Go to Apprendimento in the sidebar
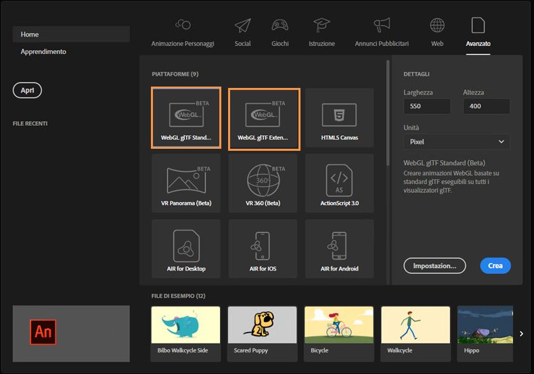Image resolution: width=534 pixels, height=374 pixels. click(43, 51)
